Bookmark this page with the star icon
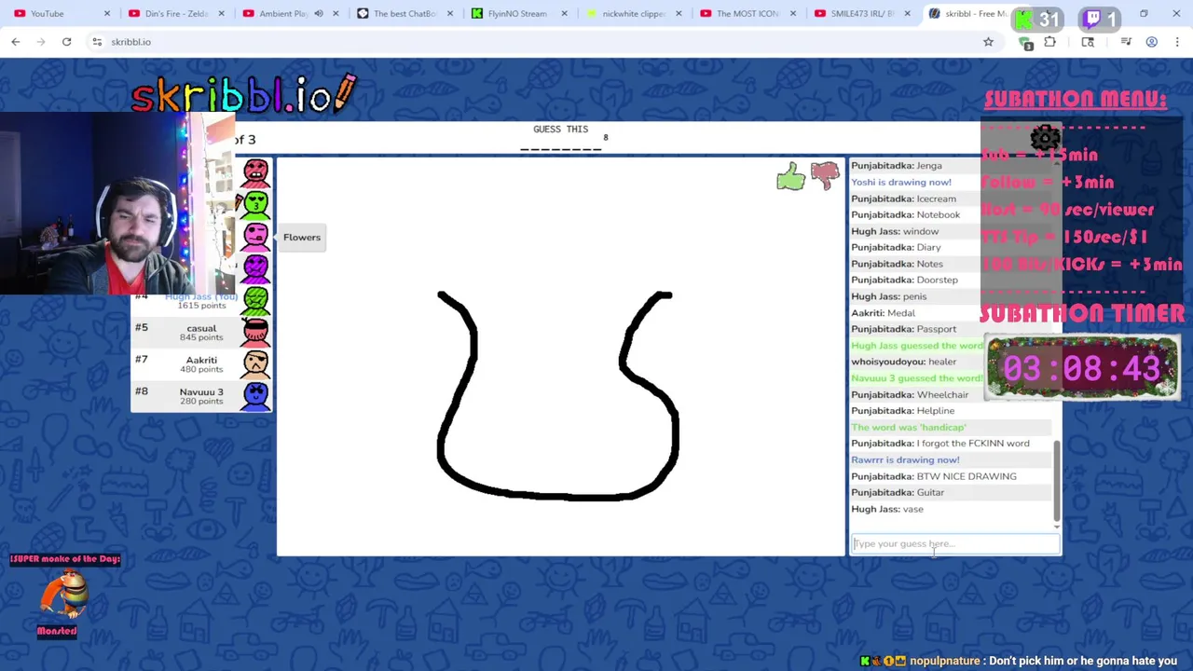This screenshot has width=1193, height=671. [x=988, y=42]
